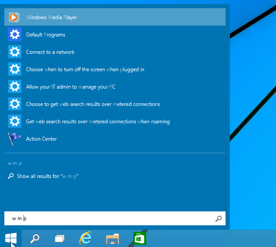Open Allow your IT admin to manage PC

(71, 87)
